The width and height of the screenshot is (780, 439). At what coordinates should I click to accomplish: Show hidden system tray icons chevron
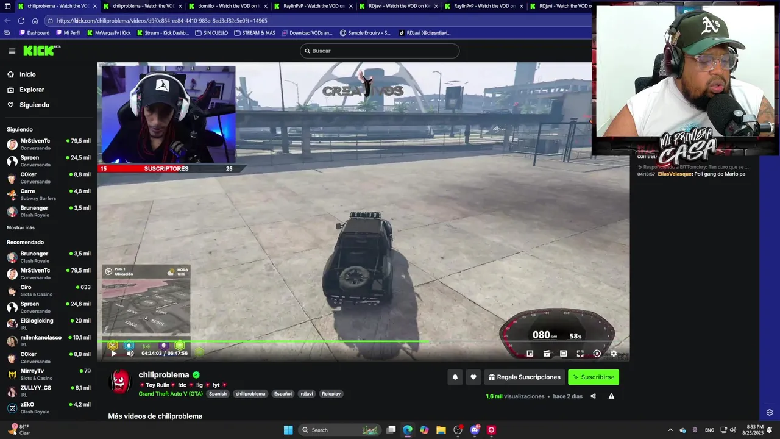[x=670, y=430]
